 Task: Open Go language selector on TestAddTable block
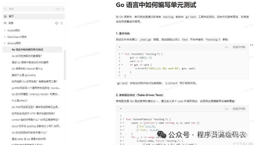226,109
